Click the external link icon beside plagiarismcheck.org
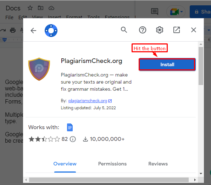This screenshot has height=185, width=211. click(110, 101)
